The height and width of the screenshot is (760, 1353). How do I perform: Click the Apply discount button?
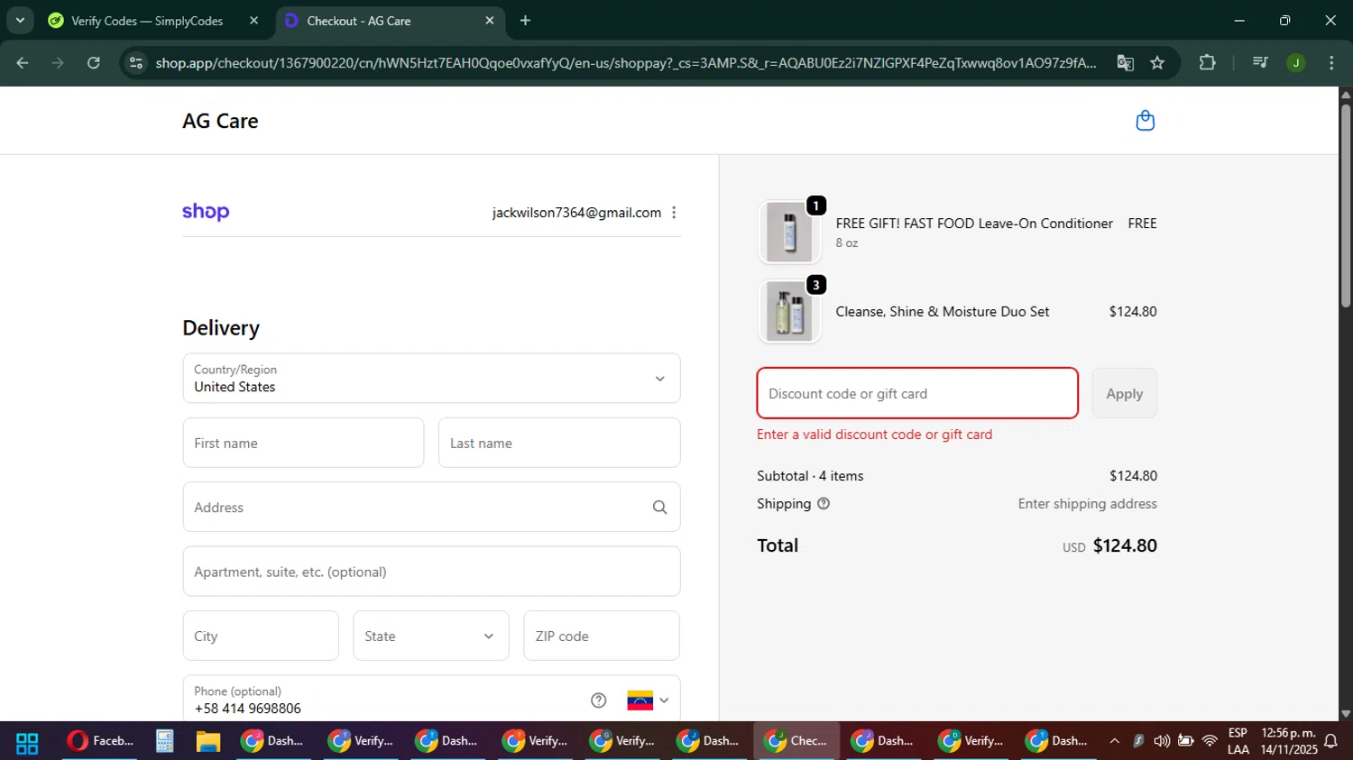click(1124, 393)
